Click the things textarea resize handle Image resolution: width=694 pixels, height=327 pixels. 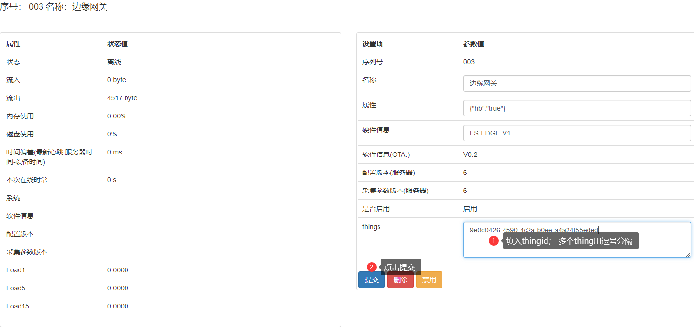(688, 254)
